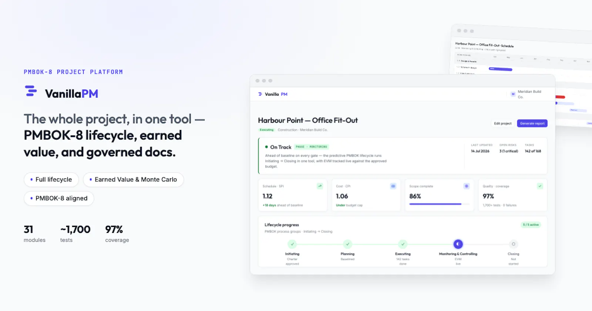Click the 1,700+ tests · 0 failures text

click(499, 205)
